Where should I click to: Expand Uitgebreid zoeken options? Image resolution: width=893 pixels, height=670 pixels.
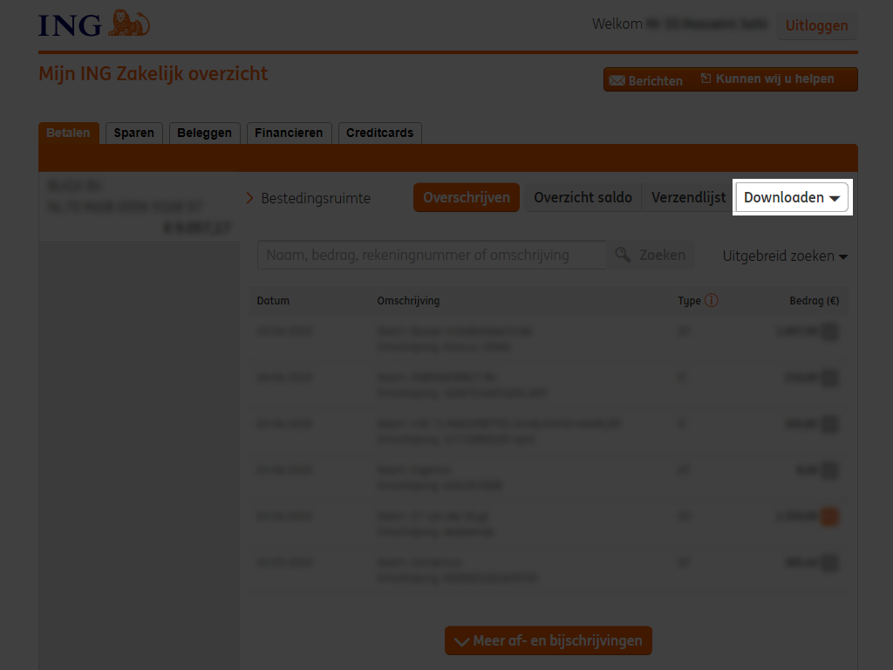click(784, 256)
